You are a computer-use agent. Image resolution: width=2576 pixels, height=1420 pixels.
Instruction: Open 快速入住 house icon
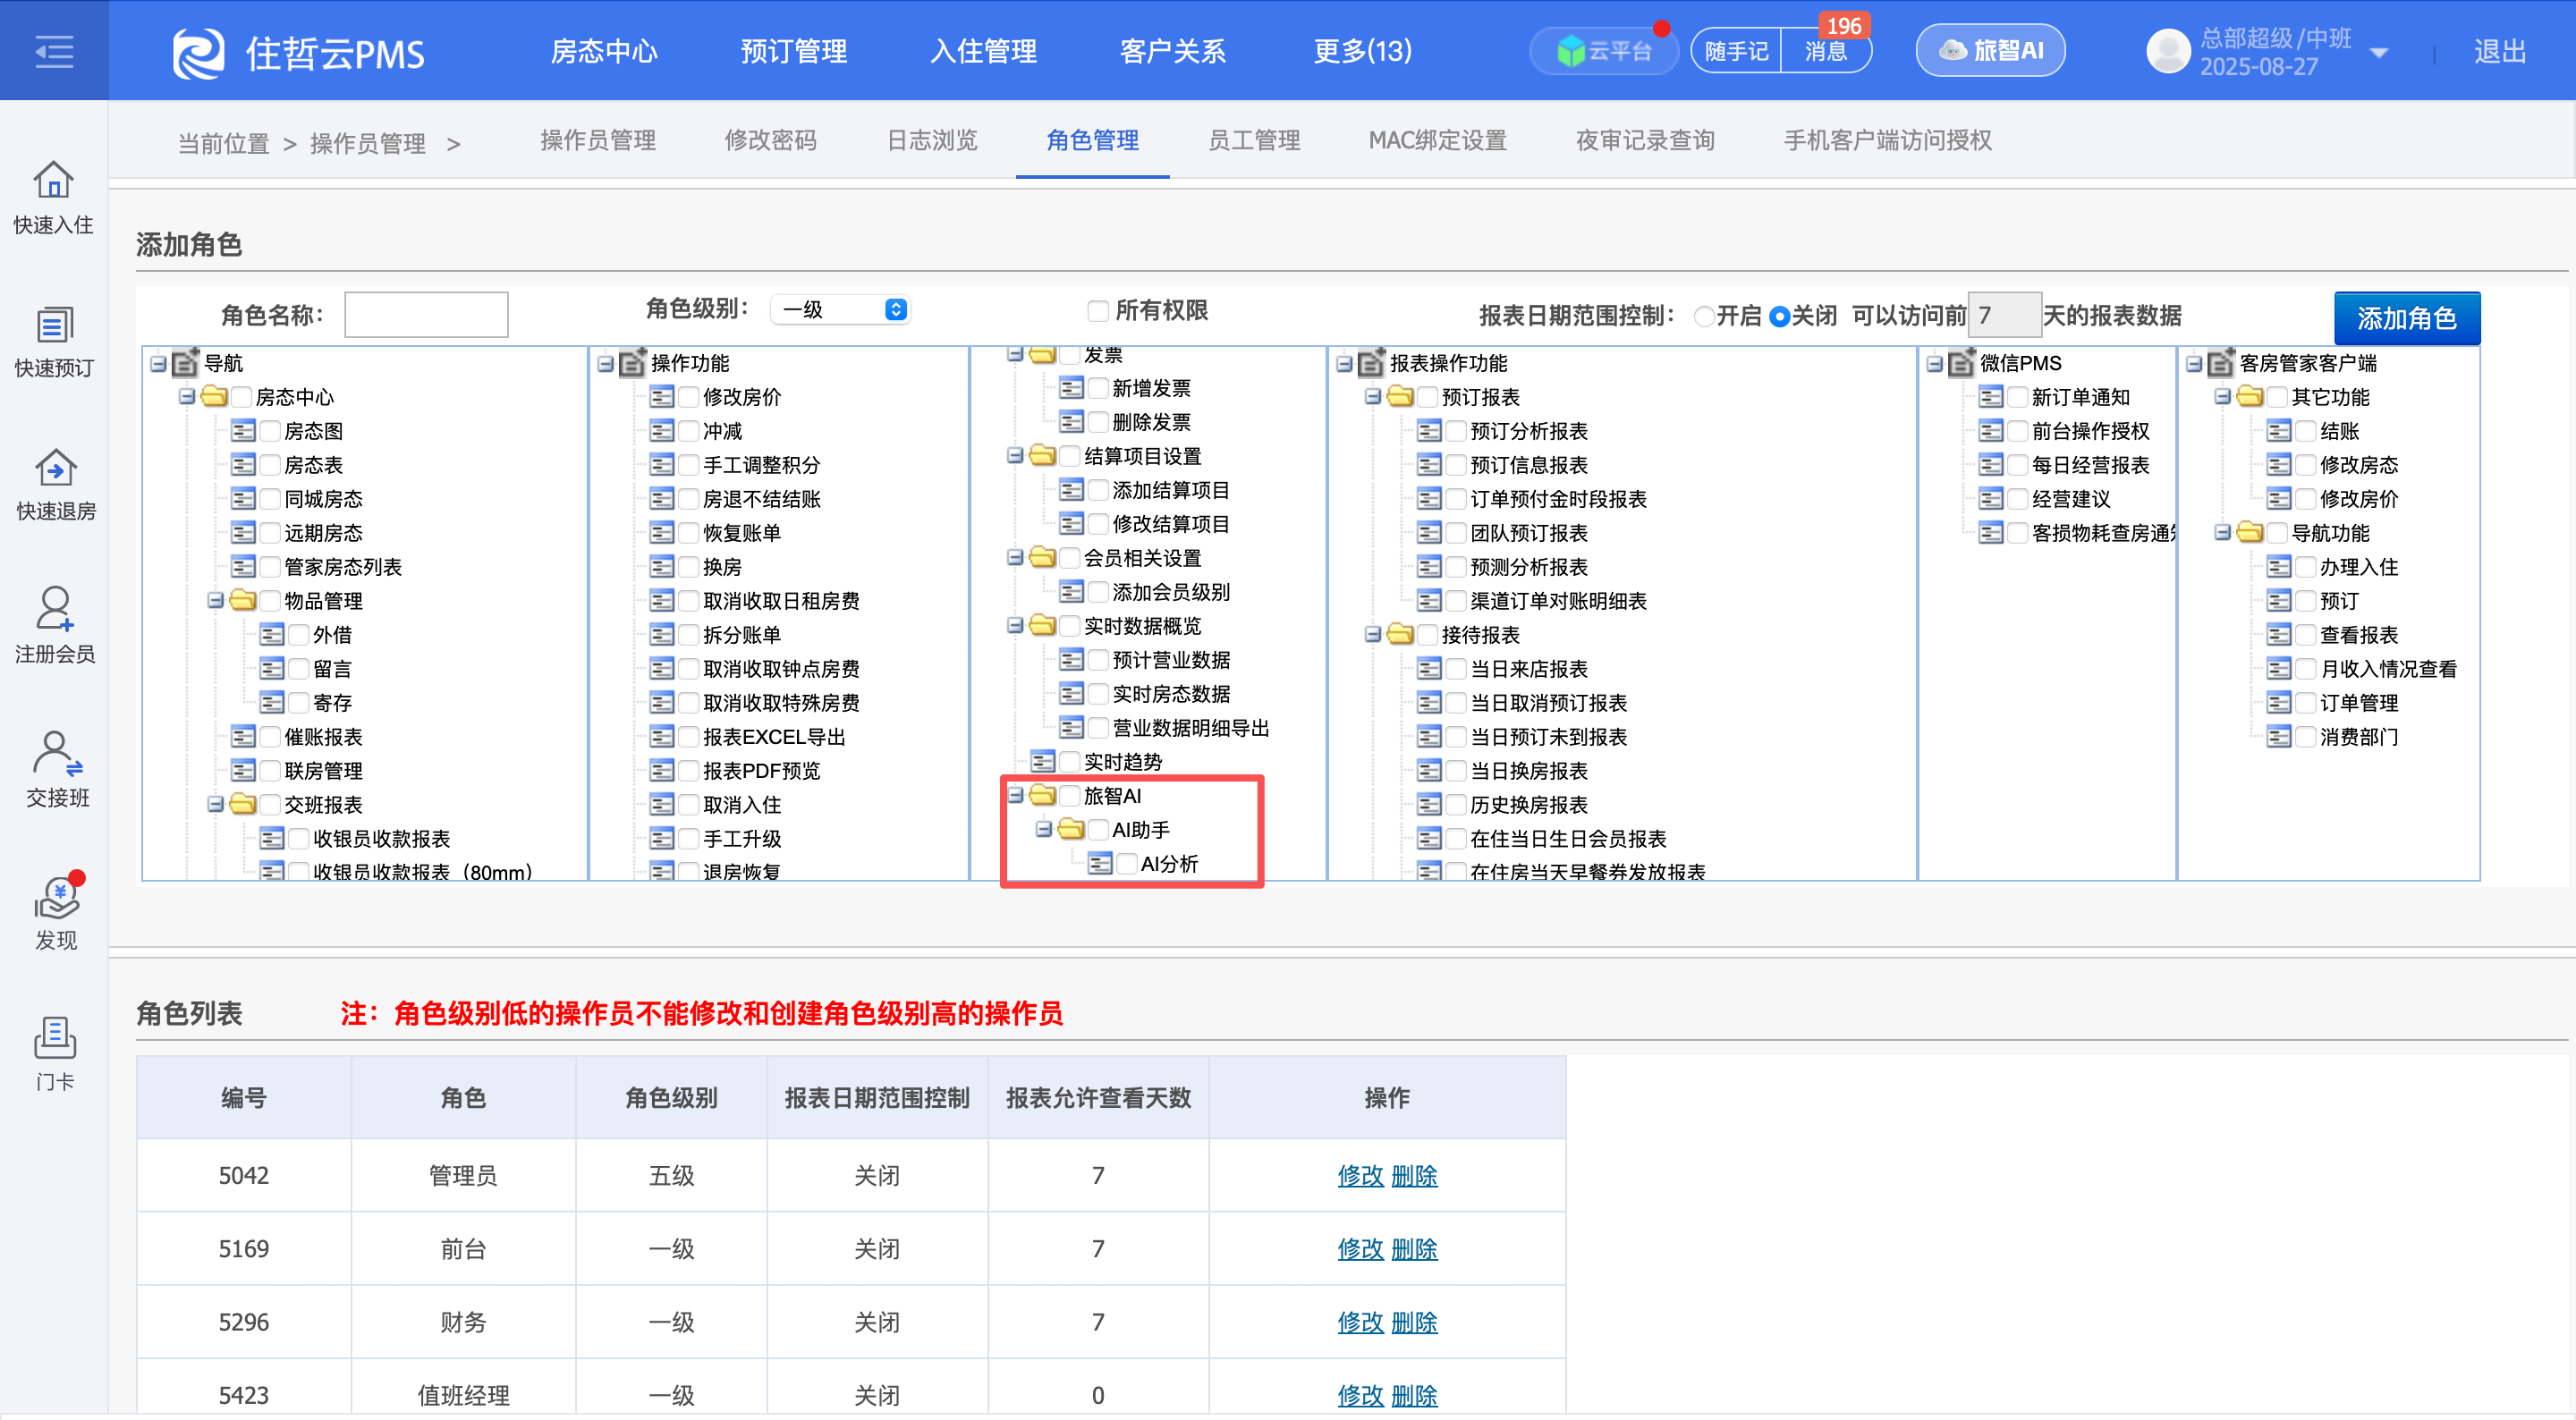pos(54,180)
